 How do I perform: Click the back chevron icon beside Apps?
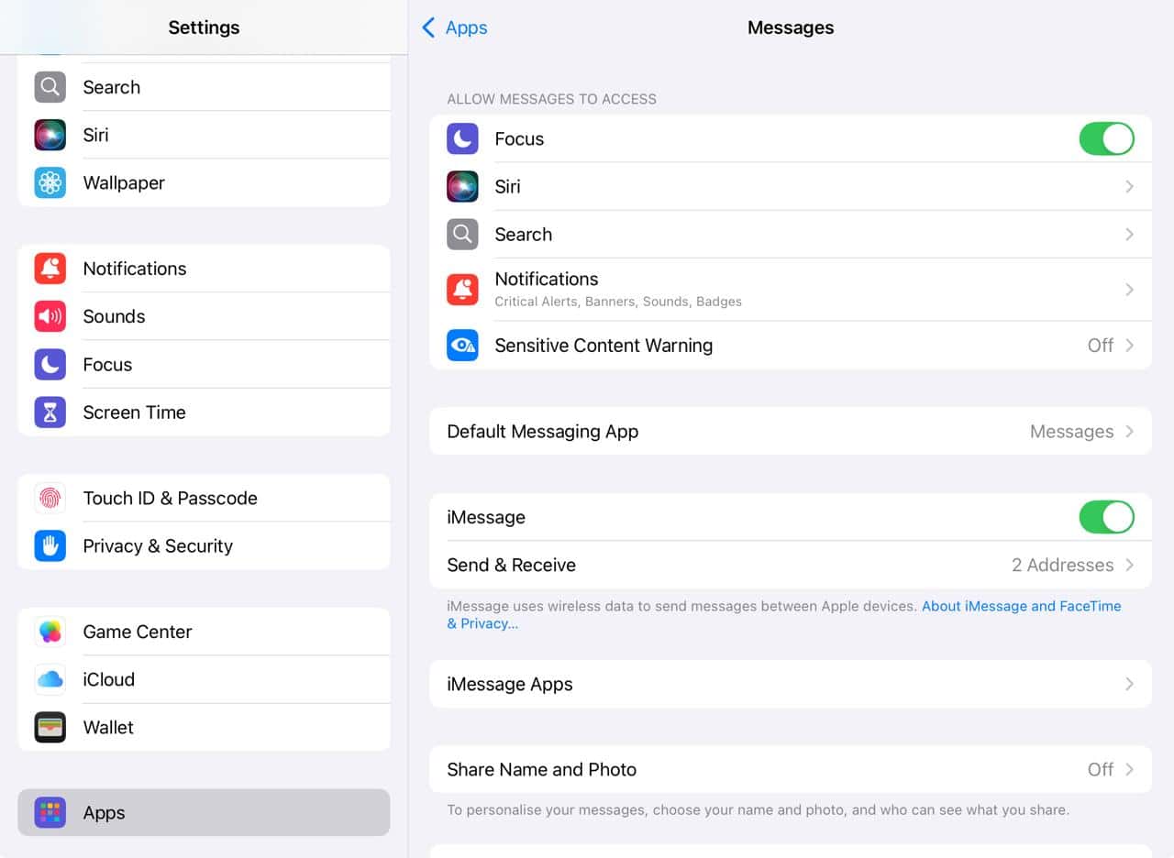pos(428,27)
